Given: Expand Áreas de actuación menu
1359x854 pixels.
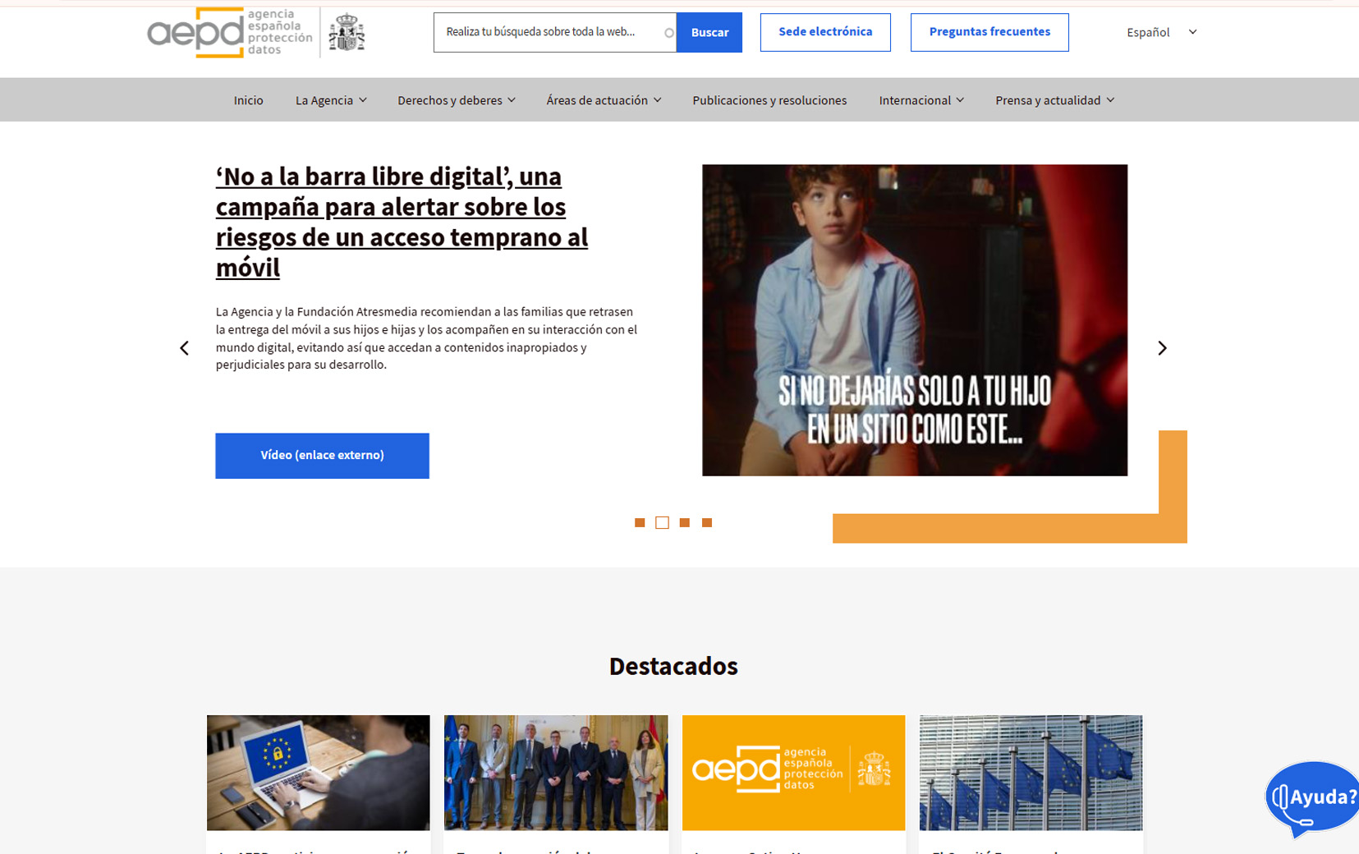Looking at the screenshot, I should click(604, 100).
